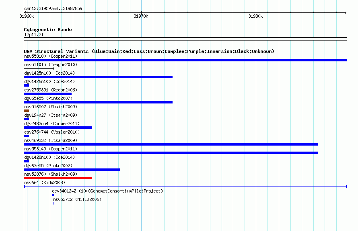
Task: Click the nsv52722 (Mills2006) tiny blue marker
Action: coord(54,203)
